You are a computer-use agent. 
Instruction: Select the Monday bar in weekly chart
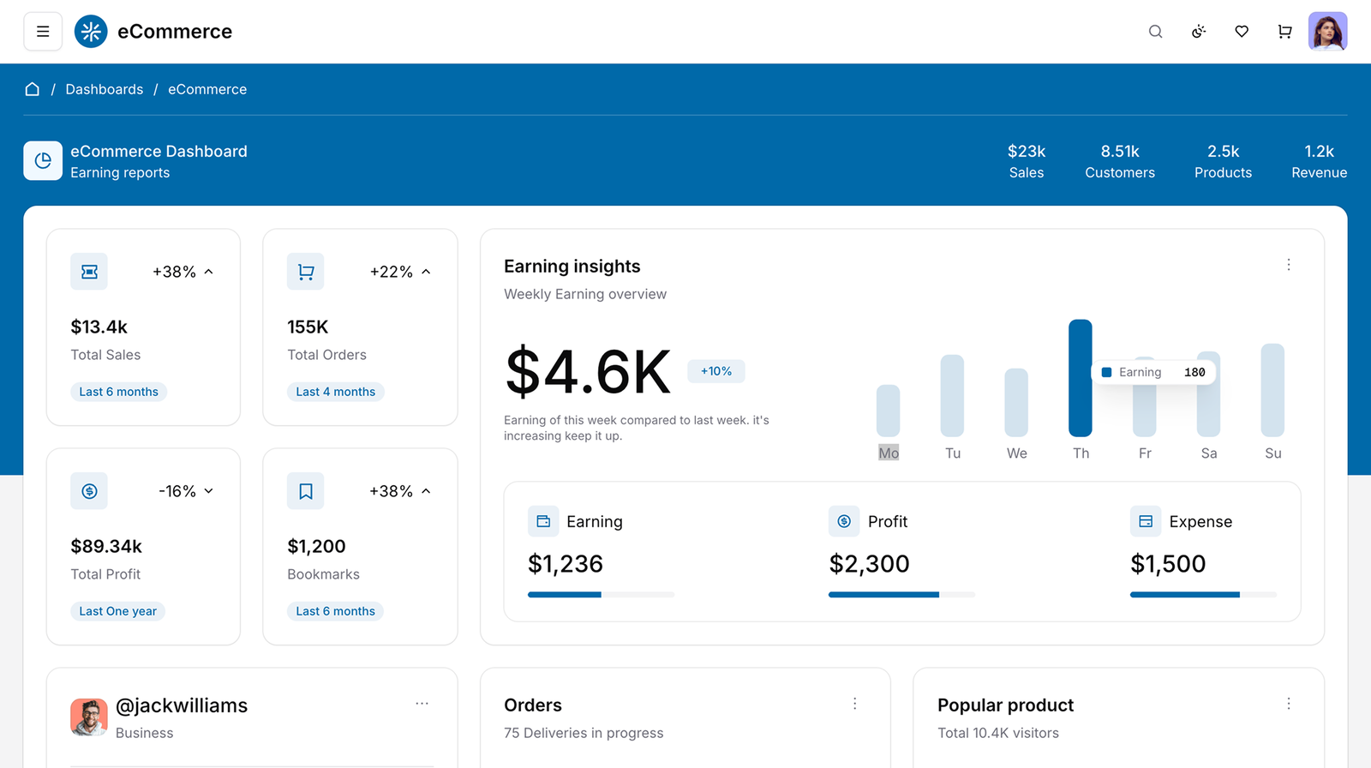889,411
